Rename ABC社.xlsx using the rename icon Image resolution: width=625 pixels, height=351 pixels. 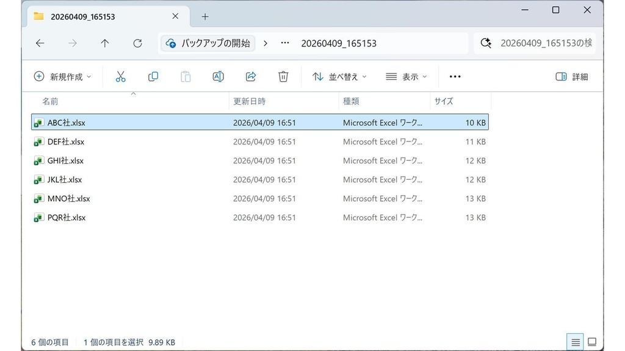218,76
